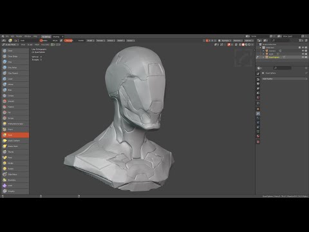Toggle Collection visibility eye
309x232 pixels.
[303, 48]
